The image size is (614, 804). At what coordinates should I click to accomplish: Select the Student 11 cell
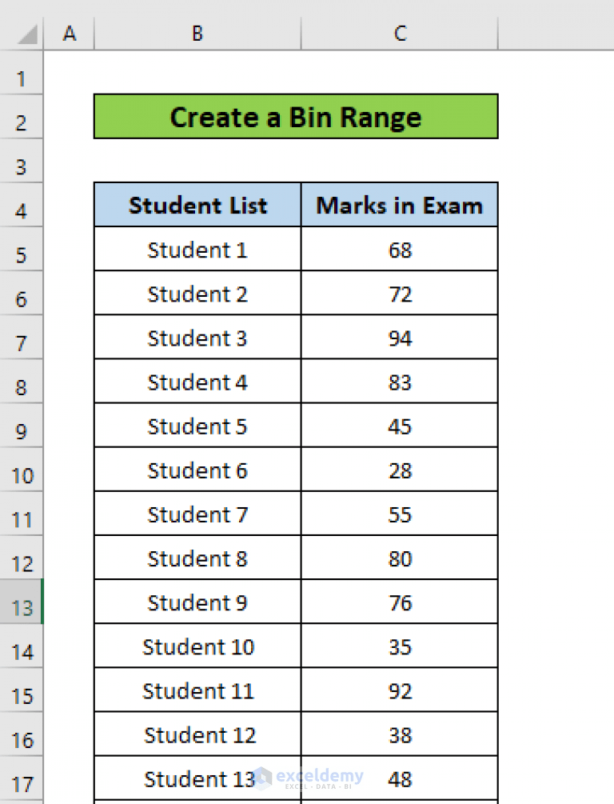tap(197, 690)
